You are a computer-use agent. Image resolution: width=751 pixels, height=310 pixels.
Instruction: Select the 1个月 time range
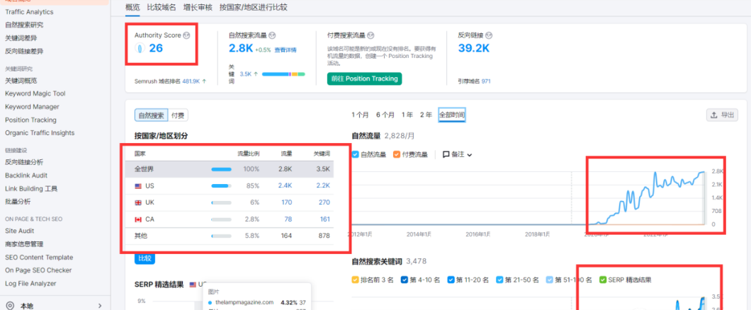click(360, 115)
